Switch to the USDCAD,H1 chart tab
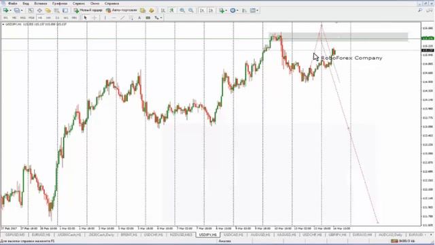Viewport: 435px width, 245px height. click(233, 235)
